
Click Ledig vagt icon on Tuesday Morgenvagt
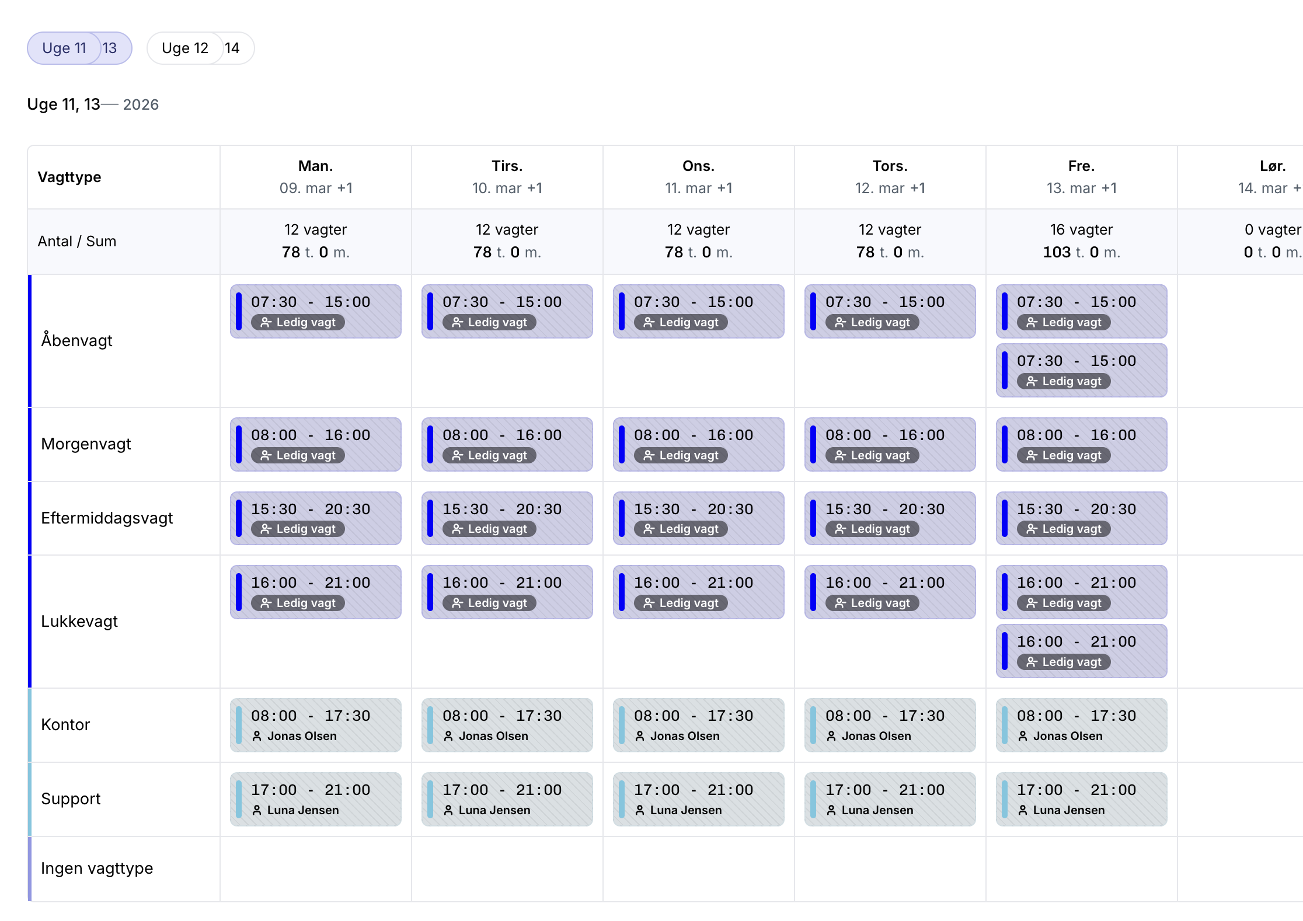pos(457,455)
